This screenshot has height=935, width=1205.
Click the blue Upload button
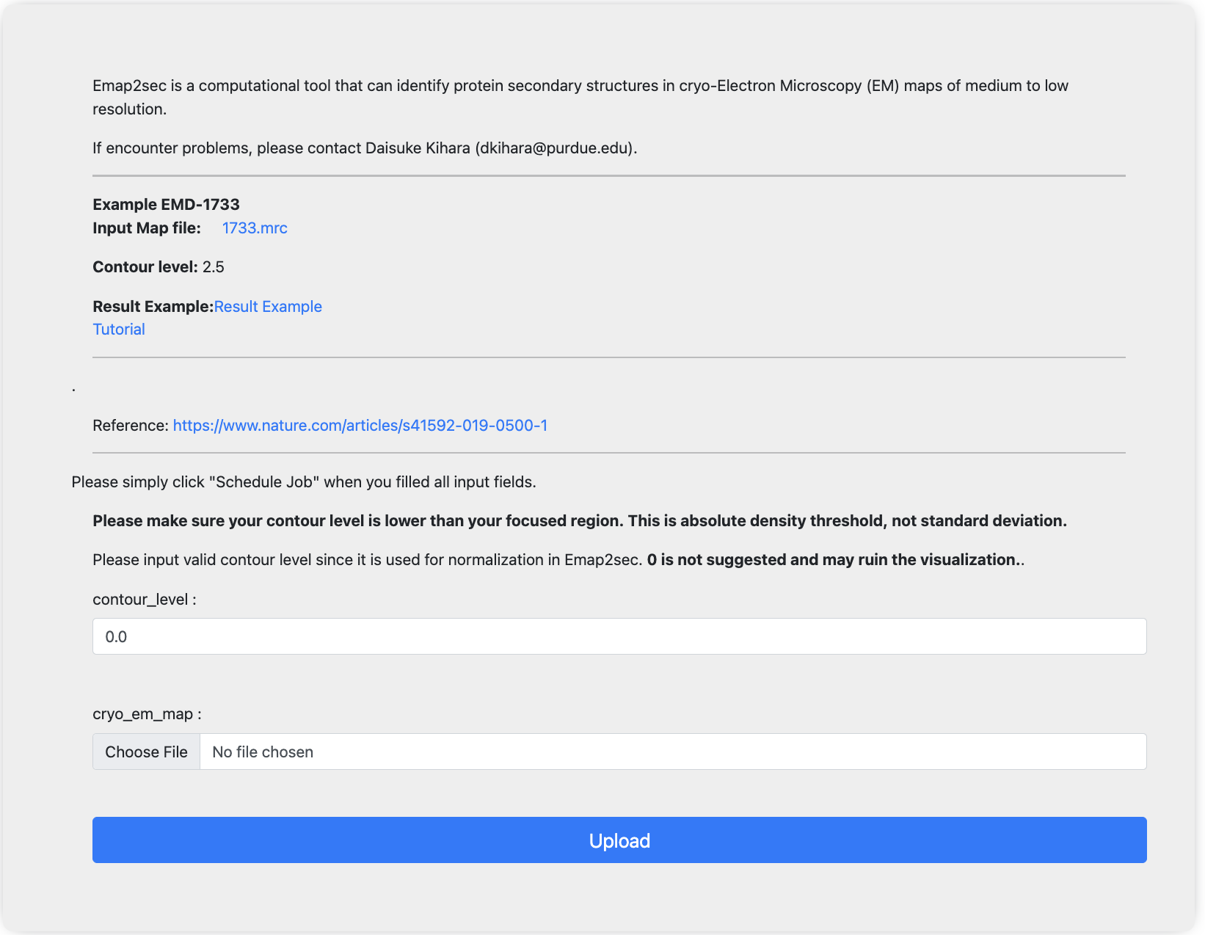click(619, 840)
